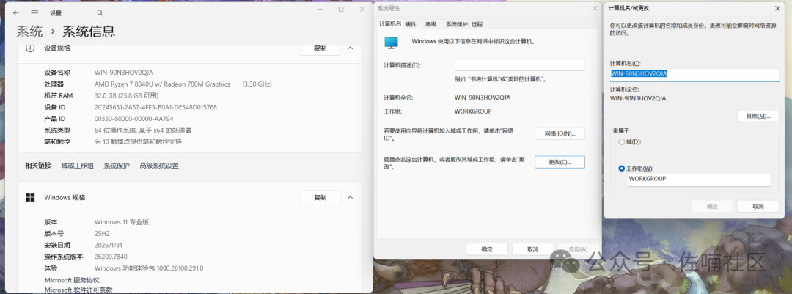
Task: Open the Microsoft 软件许可条款 link
Action: pos(78,290)
